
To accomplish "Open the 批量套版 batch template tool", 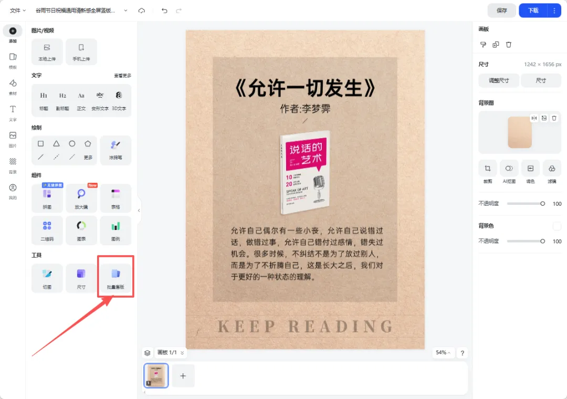I will point(115,277).
